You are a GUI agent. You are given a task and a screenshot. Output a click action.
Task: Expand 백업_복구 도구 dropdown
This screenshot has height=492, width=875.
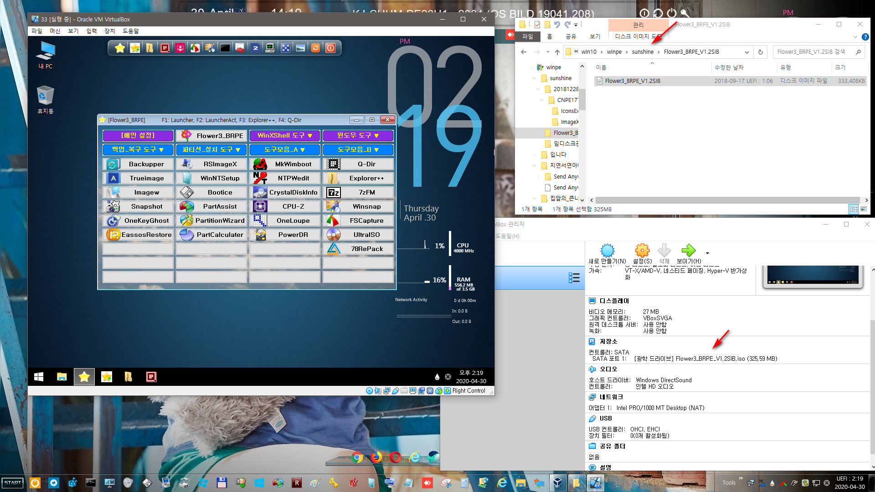(x=138, y=150)
